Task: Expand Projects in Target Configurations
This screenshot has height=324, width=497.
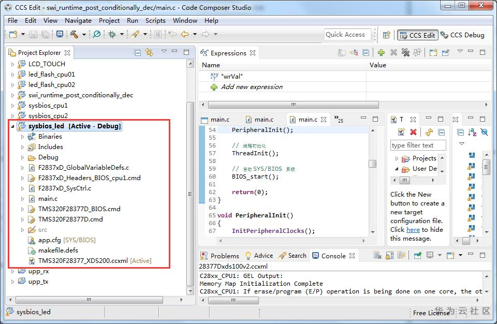Action: 397,158
